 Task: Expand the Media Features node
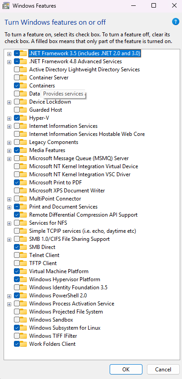coord(9,150)
